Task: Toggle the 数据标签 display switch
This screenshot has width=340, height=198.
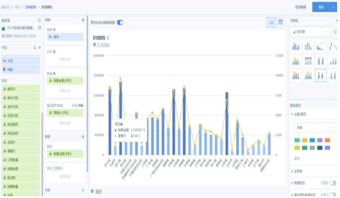Action: pyautogui.click(x=333, y=183)
